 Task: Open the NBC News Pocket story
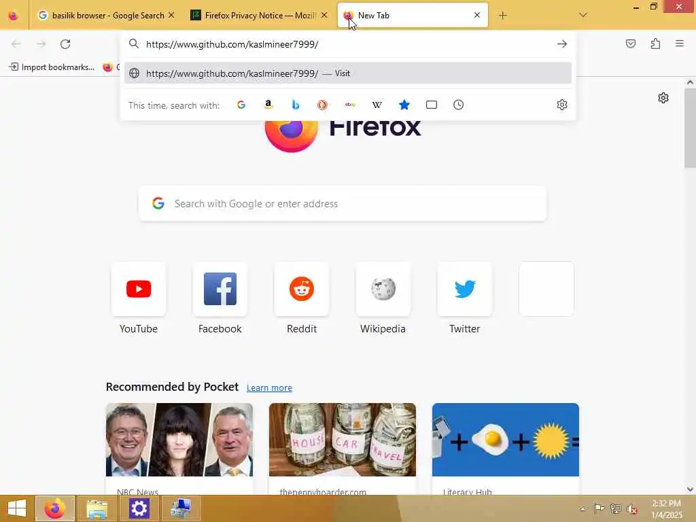(179, 449)
